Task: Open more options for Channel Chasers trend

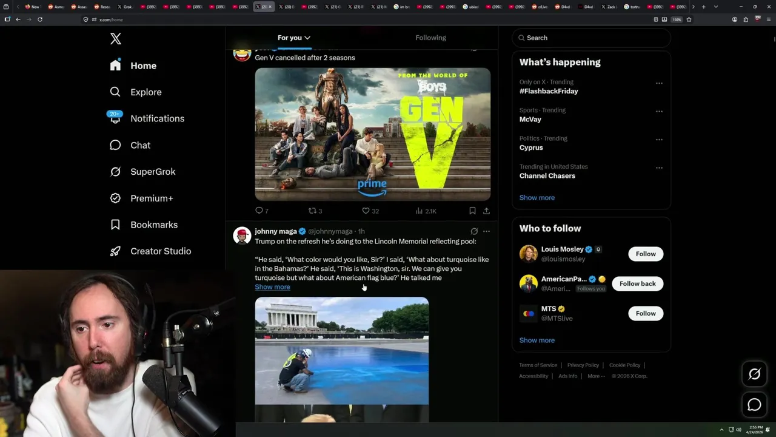Action: (x=659, y=168)
